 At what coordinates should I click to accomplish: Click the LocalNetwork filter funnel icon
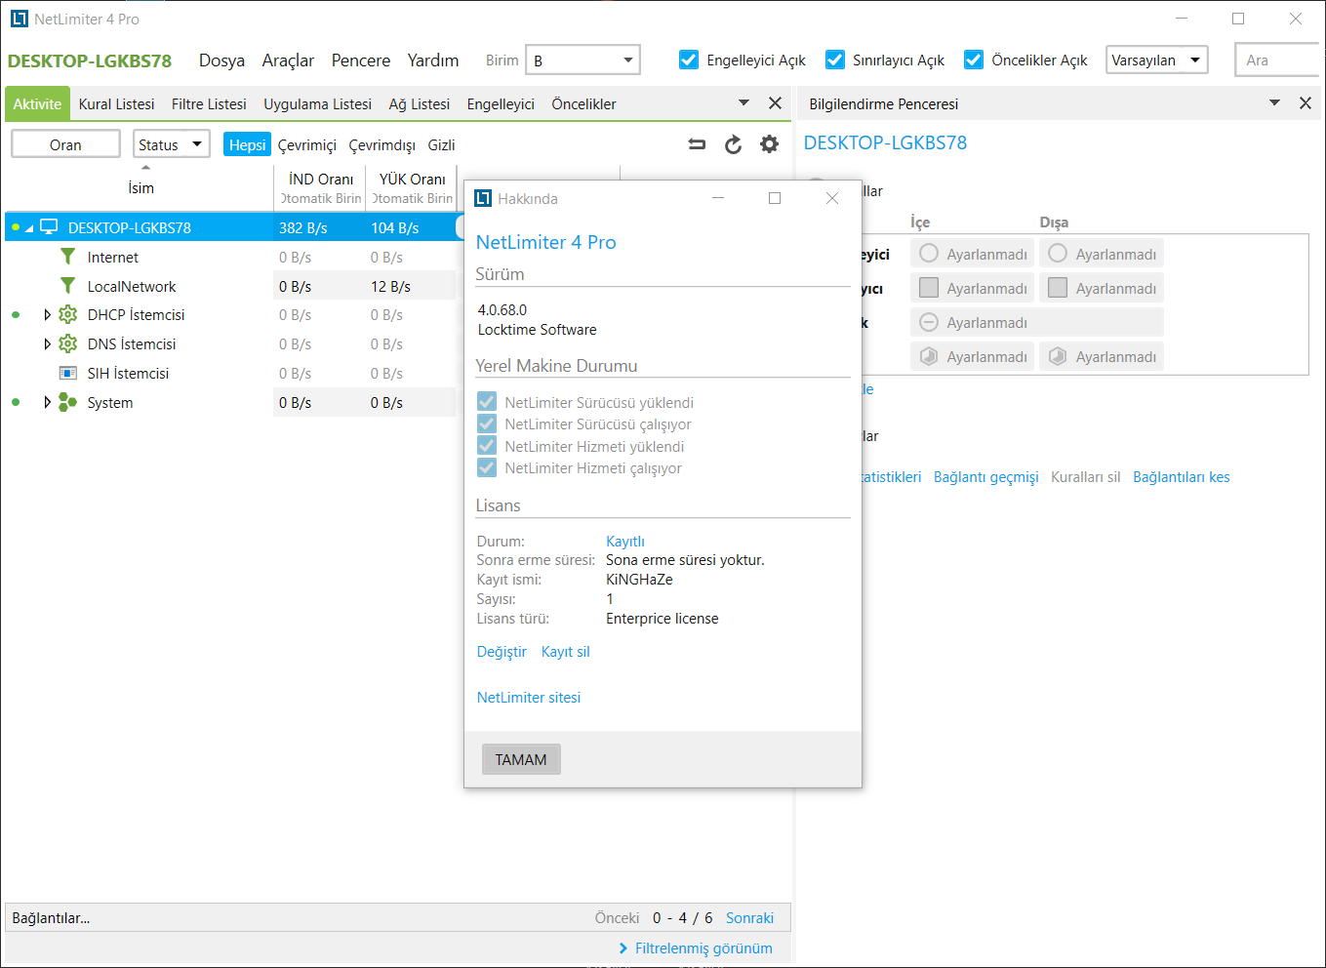(x=67, y=286)
